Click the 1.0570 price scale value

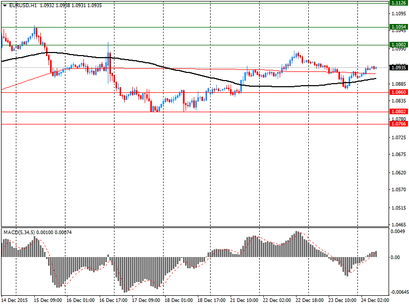pos(399,189)
